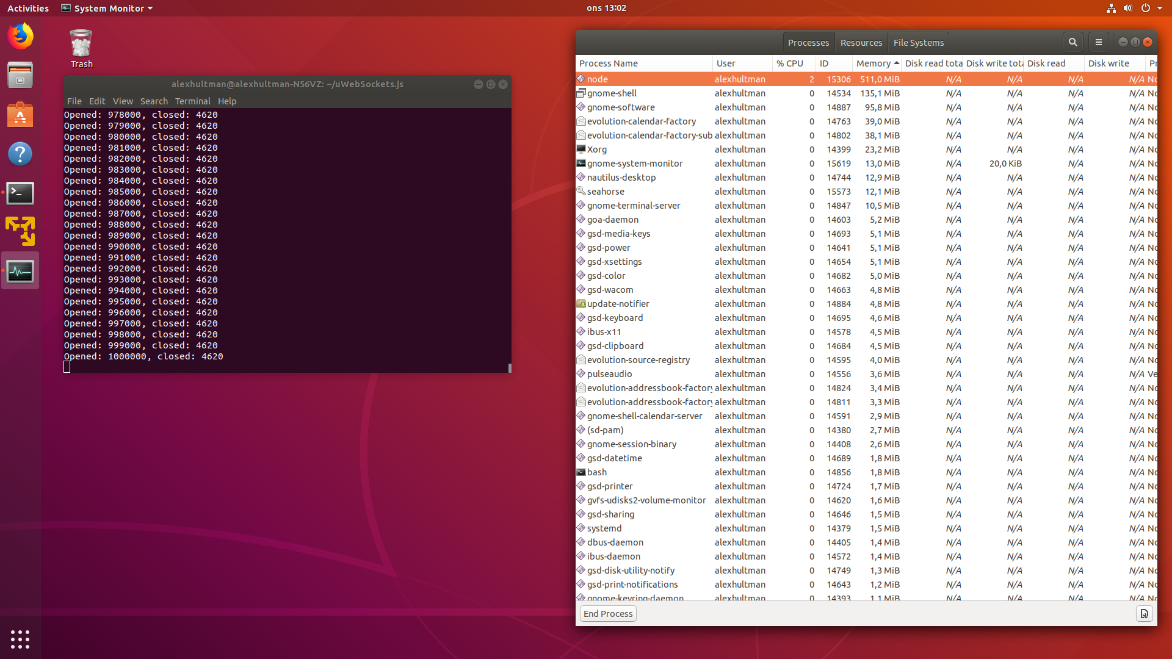Open the Activities overview
The image size is (1172, 659).
28,8
